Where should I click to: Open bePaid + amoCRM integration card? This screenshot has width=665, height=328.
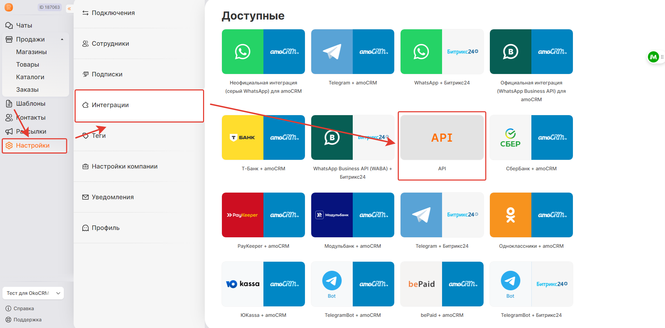[x=442, y=284]
